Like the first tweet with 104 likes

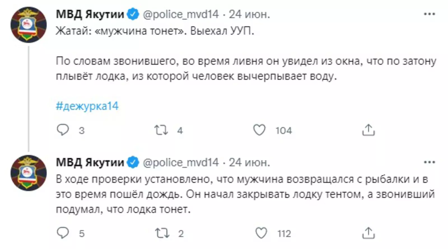(x=259, y=130)
